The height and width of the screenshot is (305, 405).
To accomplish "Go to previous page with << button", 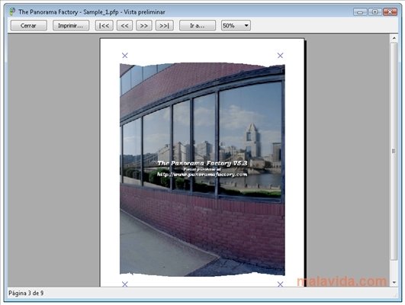I will coord(124,26).
